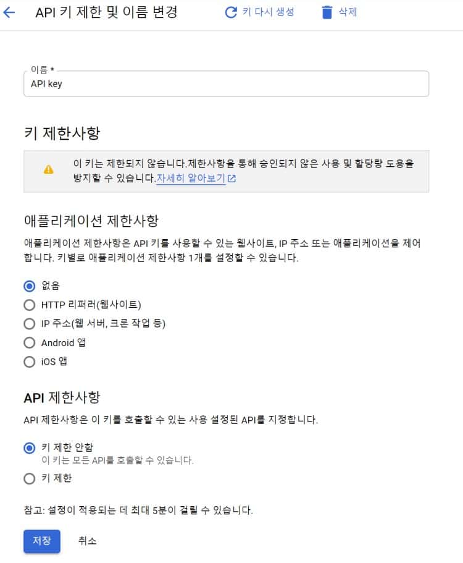Select the 키 제한 안함 option

[29, 447]
